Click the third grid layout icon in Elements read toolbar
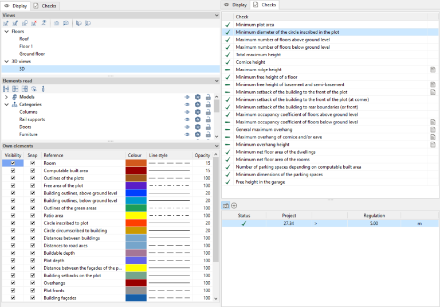The image size is (440, 307). tap(25, 89)
